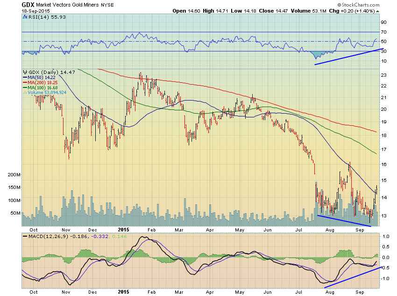The height and width of the screenshot is (296, 397).
Task: Click the 50M volume axis label
Action: click(15, 213)
